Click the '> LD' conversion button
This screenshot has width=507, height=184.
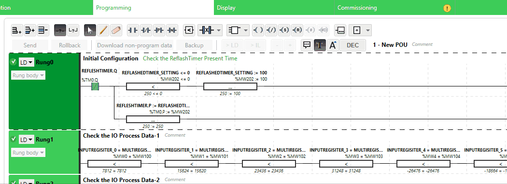click(232, 45)
